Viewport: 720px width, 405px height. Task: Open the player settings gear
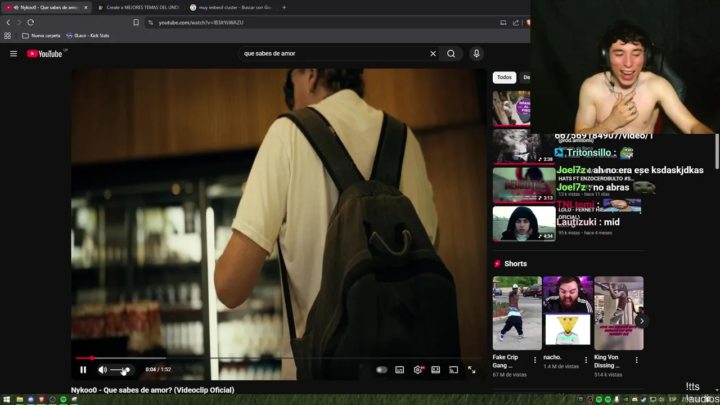418,370
